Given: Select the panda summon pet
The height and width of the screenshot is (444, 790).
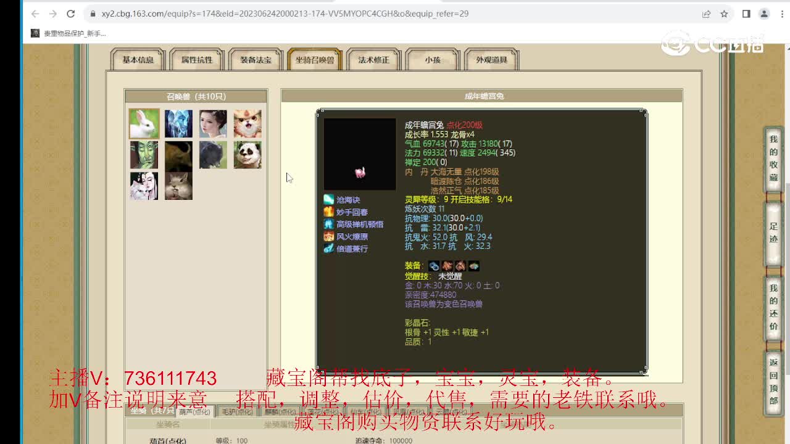Looking at the screenshot, I should (x=247, y=155).
